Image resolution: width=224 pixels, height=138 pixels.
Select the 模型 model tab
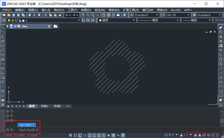[x=32, y=106]
